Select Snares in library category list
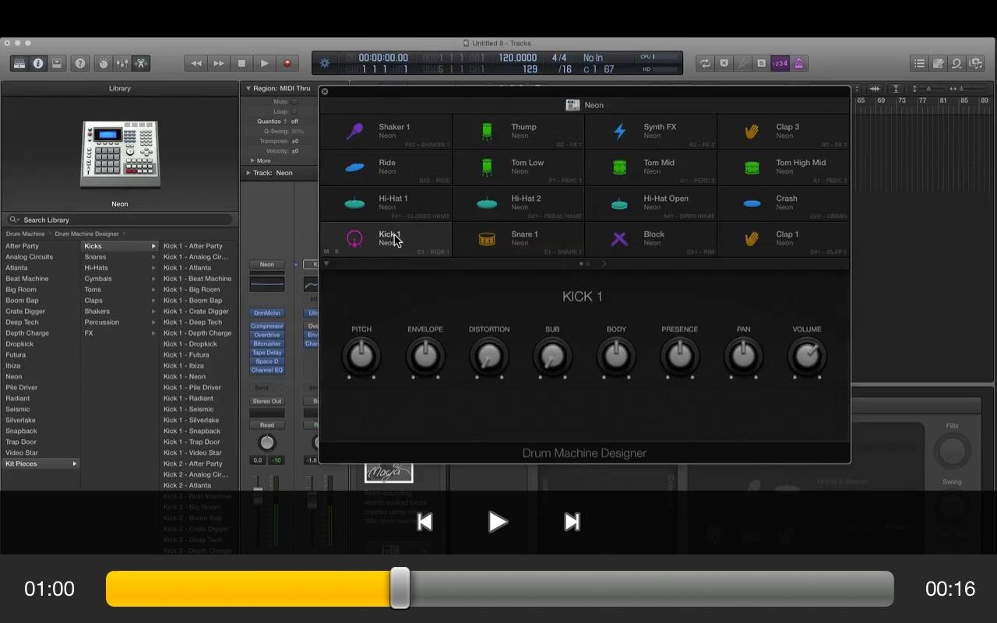Viewport: 997px width, 623px height. pyautogui.click(x=96, y=257)
